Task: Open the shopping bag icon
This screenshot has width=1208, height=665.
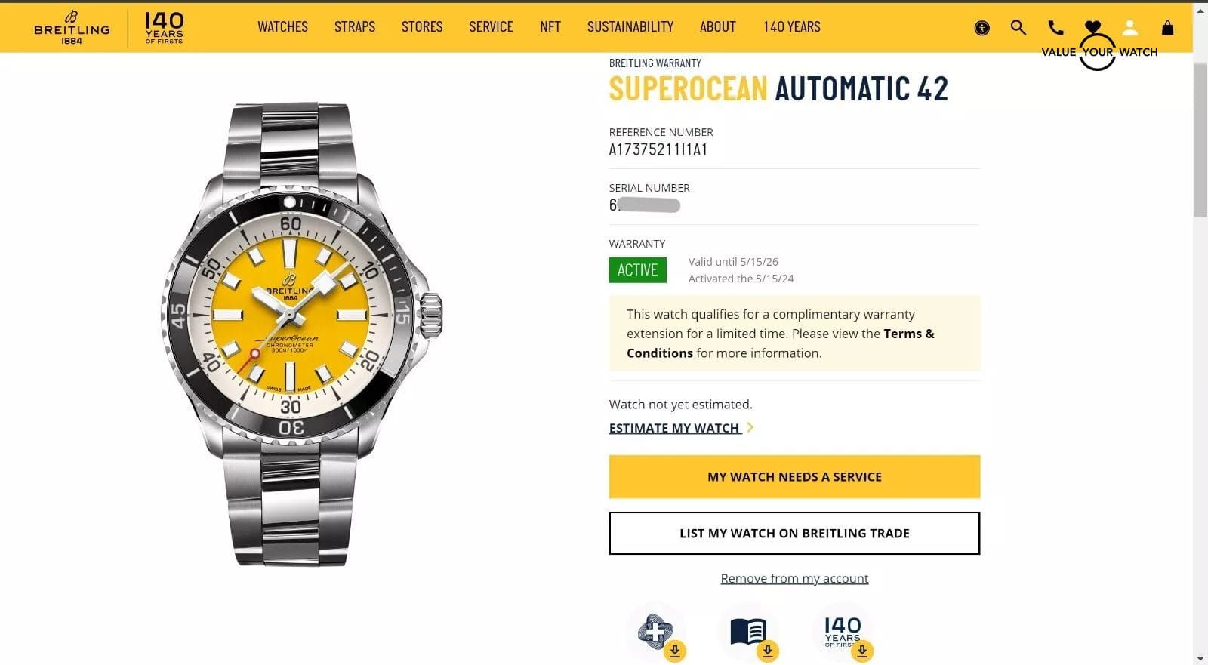Action: coord(1167,27)
